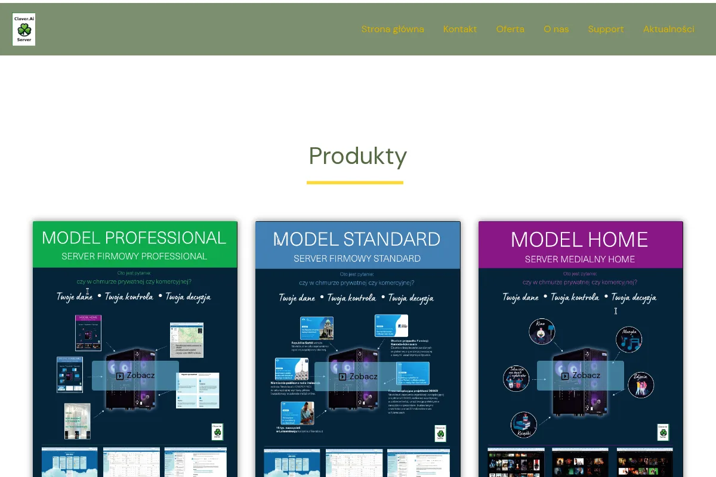This screenshot has height=477, width=716.
Task: Click Zobacz on Model Standard card
Action: pos(358,376)
